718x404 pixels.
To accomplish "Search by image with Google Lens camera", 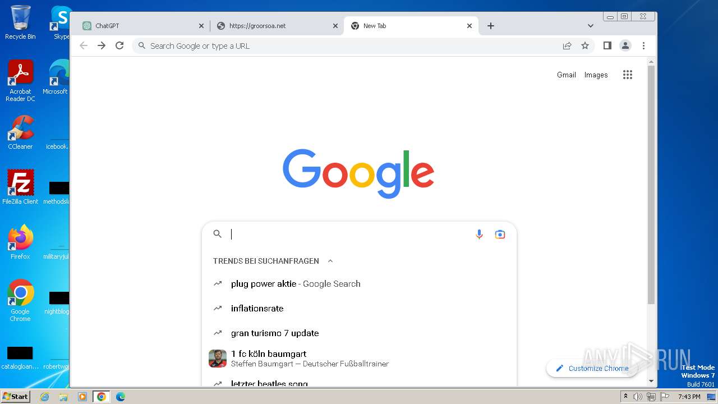I will 500,234.
